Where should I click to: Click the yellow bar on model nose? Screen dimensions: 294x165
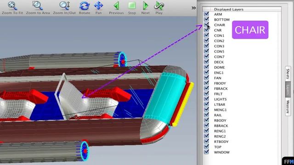coord(183,104)
